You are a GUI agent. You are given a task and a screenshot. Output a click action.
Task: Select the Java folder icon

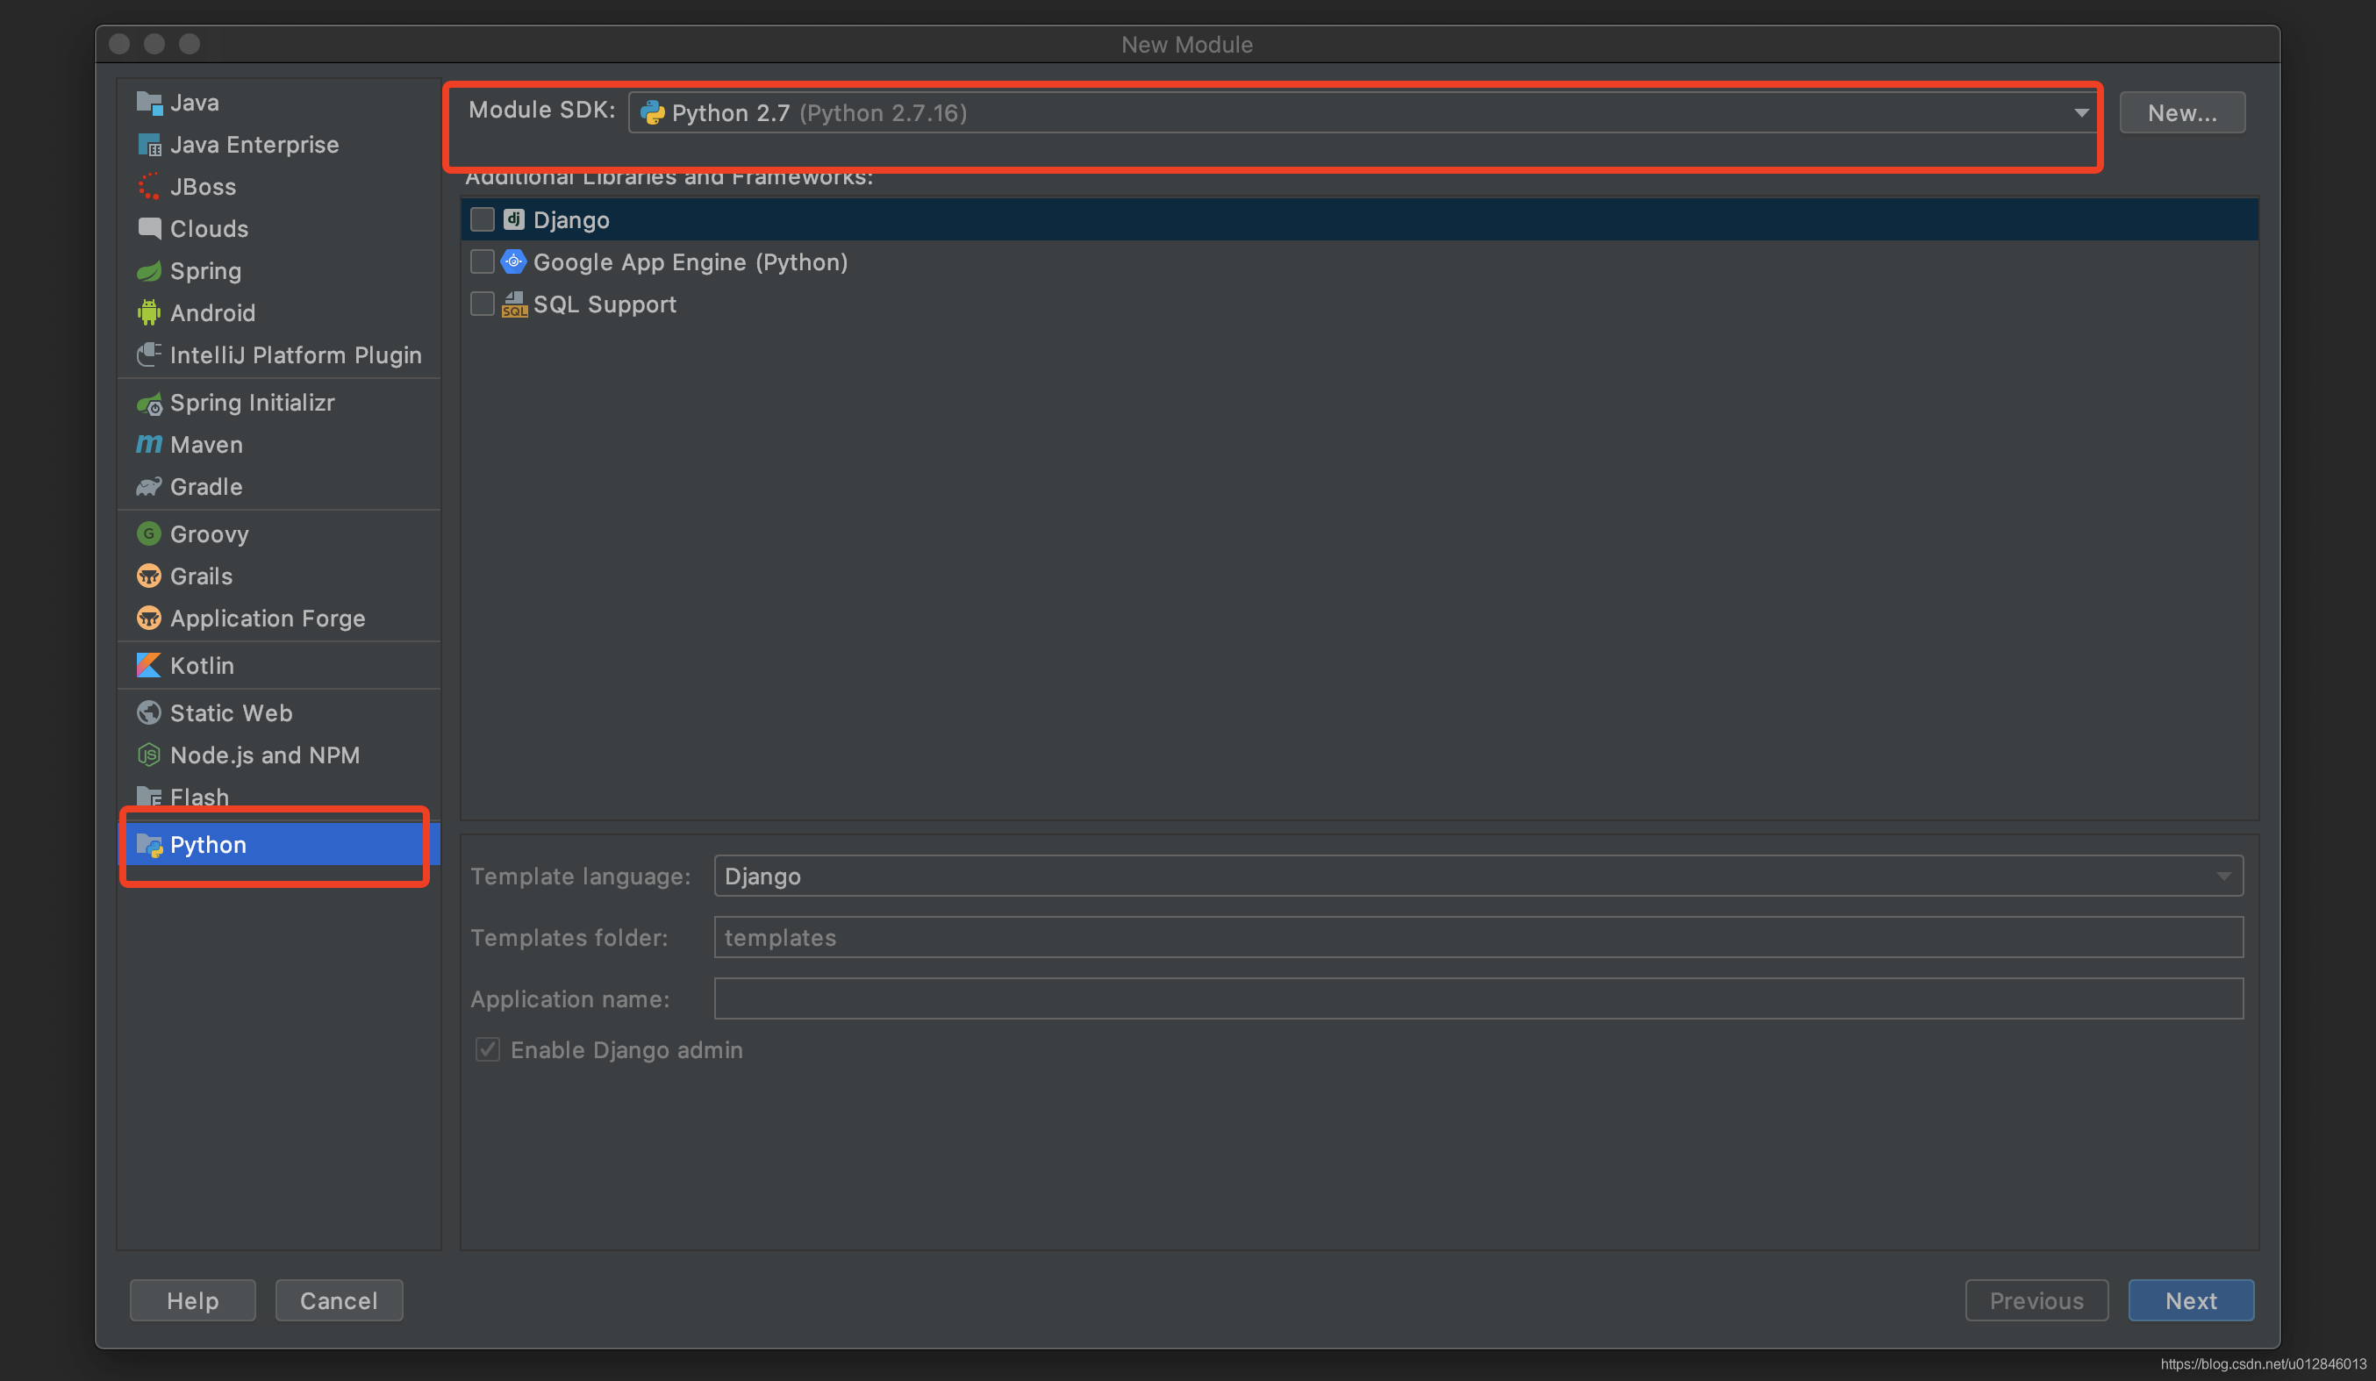click(x=149, y=102)
